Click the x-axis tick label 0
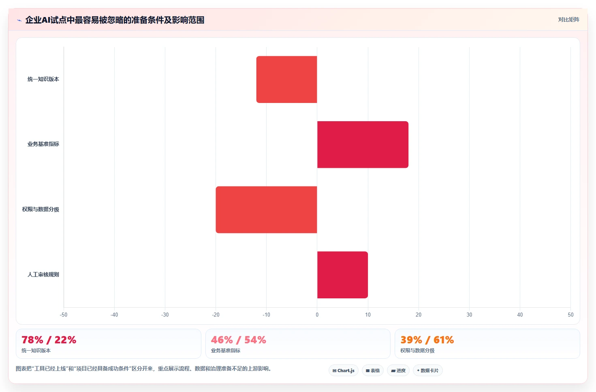 click(x=317, y=315)
